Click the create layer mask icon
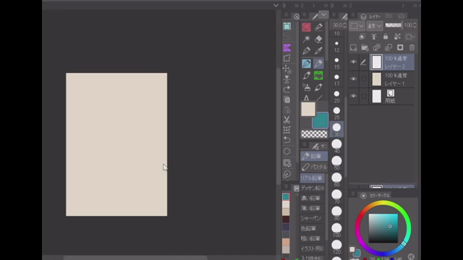 (400, 48)
